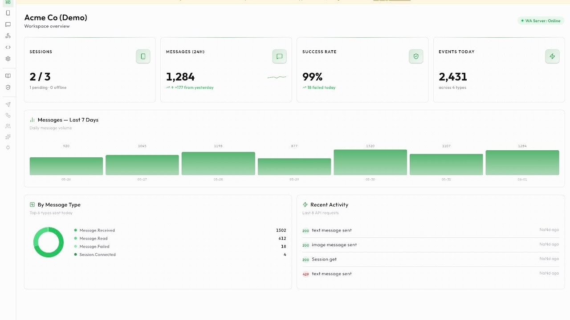
Task: Click the Top 6 types sent today caption
Action: point(51,213)
